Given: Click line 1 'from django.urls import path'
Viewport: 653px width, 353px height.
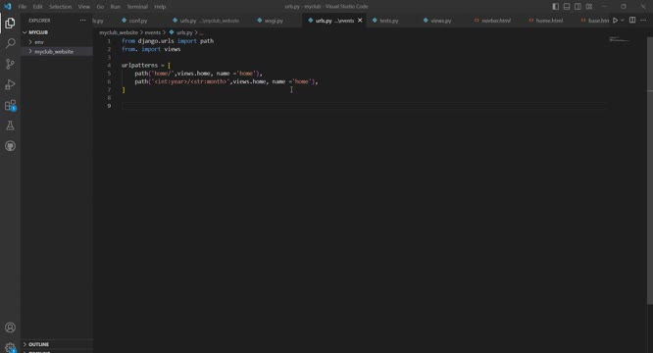Looking at the screenshot, I should pyautogui.click(x=168, y=41).
